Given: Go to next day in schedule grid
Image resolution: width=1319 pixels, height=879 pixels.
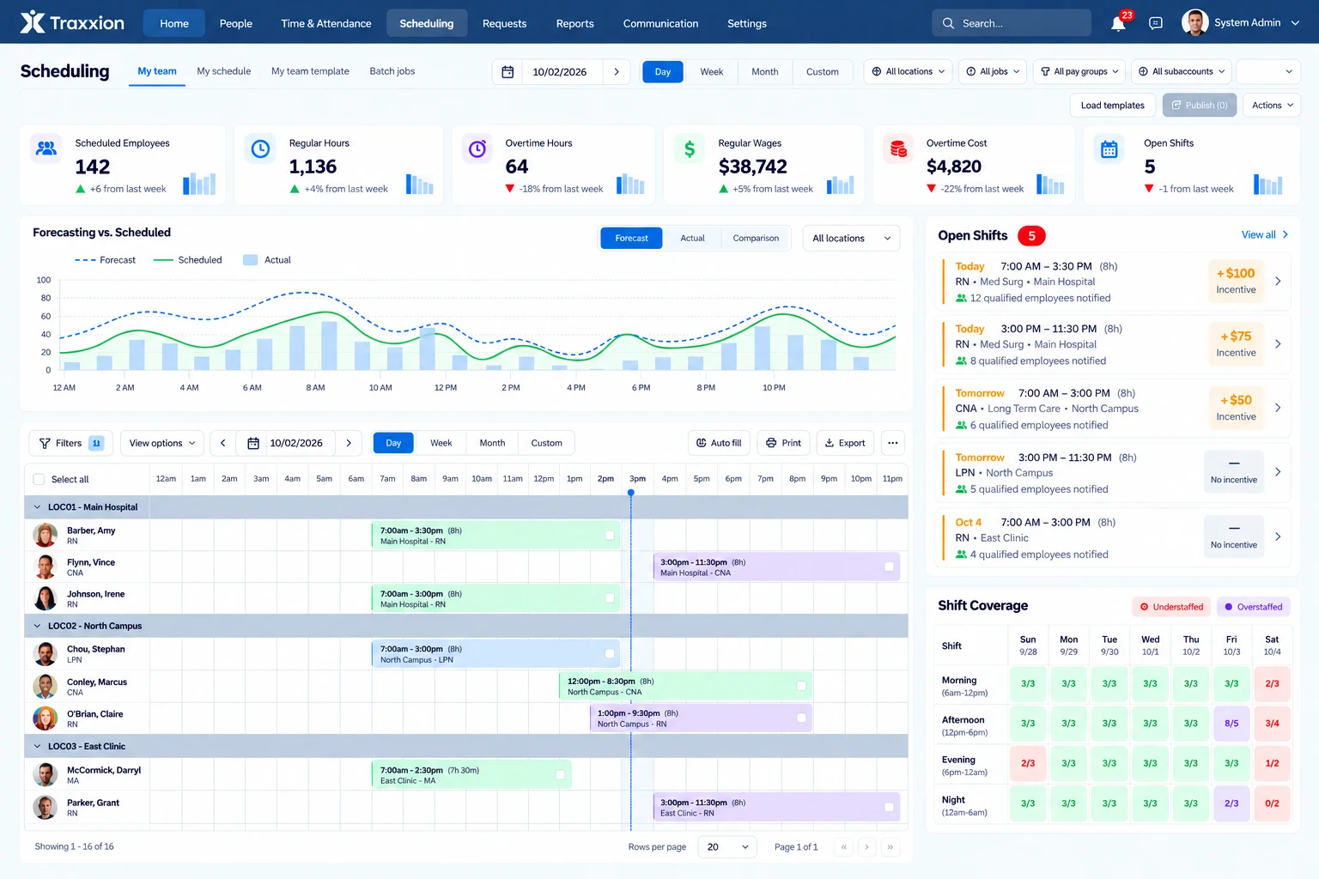Looking at the screenshot, I should point(349,443).
